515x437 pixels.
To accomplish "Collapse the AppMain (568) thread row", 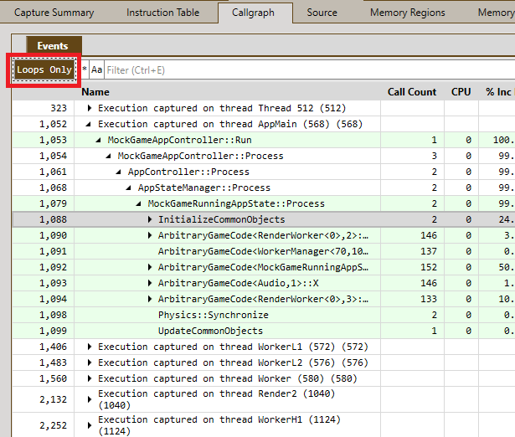I will pyautogui.click(x=89, y=124).
